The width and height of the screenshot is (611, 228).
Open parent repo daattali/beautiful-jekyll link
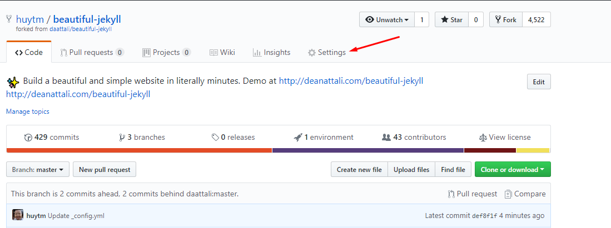(81, 29)
